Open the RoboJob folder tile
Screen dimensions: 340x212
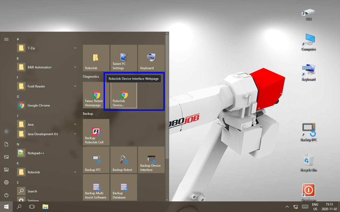click(96, 58)
